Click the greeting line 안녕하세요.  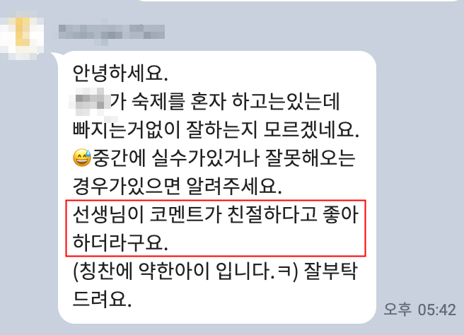click(x=120, y=73)
